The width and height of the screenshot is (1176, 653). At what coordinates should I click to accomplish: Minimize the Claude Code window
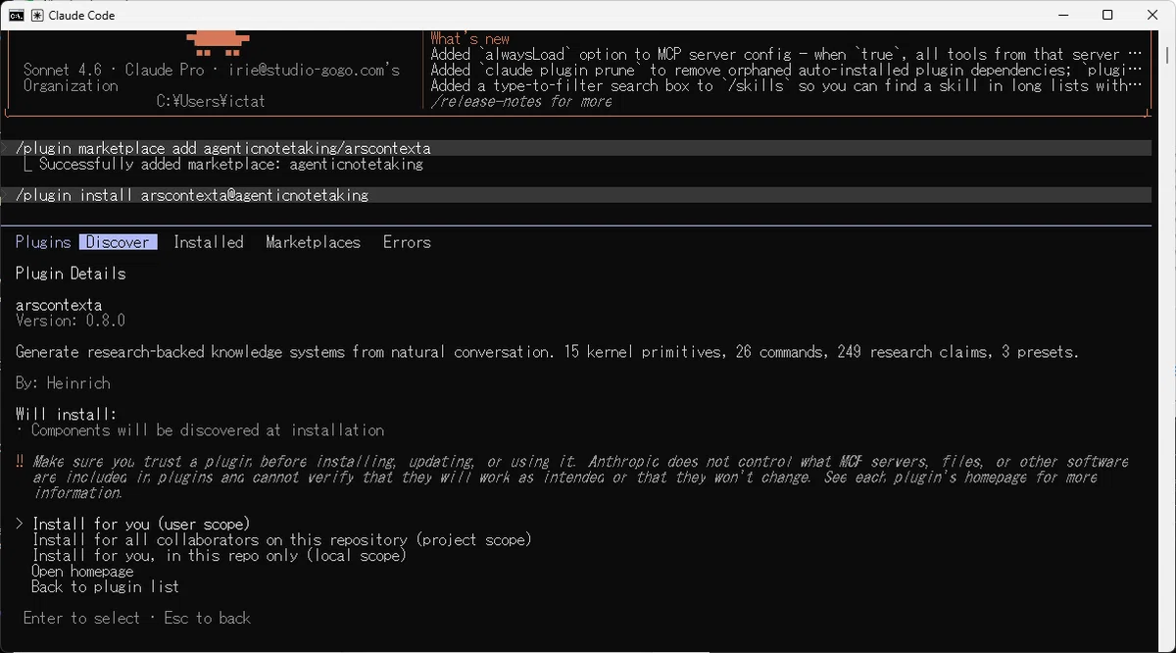coord(1062,15)
